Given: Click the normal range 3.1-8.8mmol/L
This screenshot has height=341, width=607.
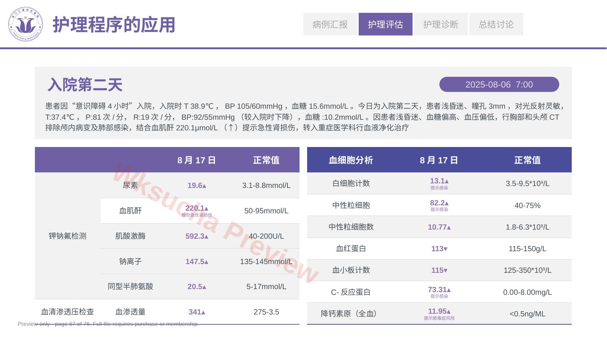Looking at the screenshot, I should point(266,185).
